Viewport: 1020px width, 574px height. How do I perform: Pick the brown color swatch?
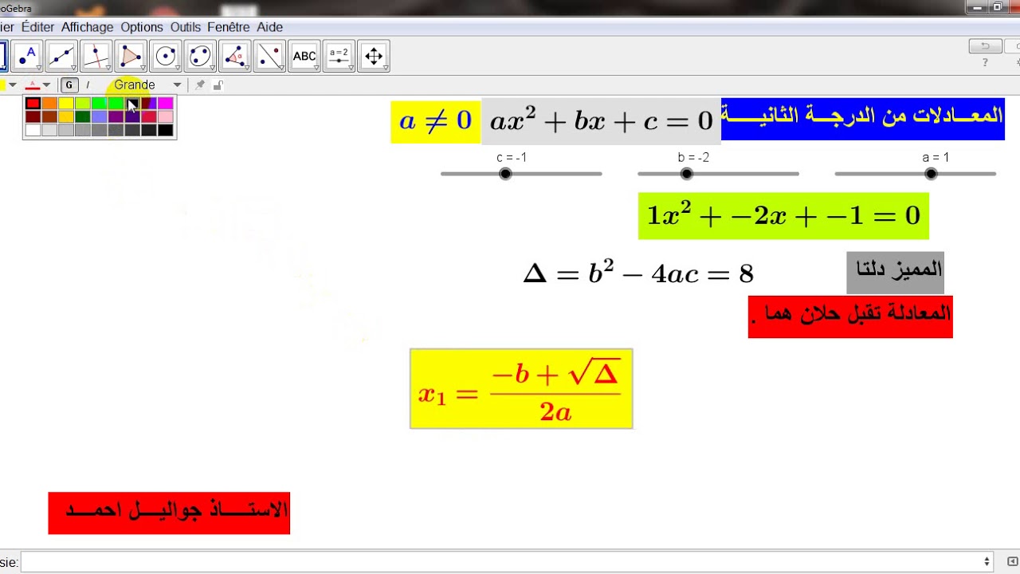tap(49, 116)
